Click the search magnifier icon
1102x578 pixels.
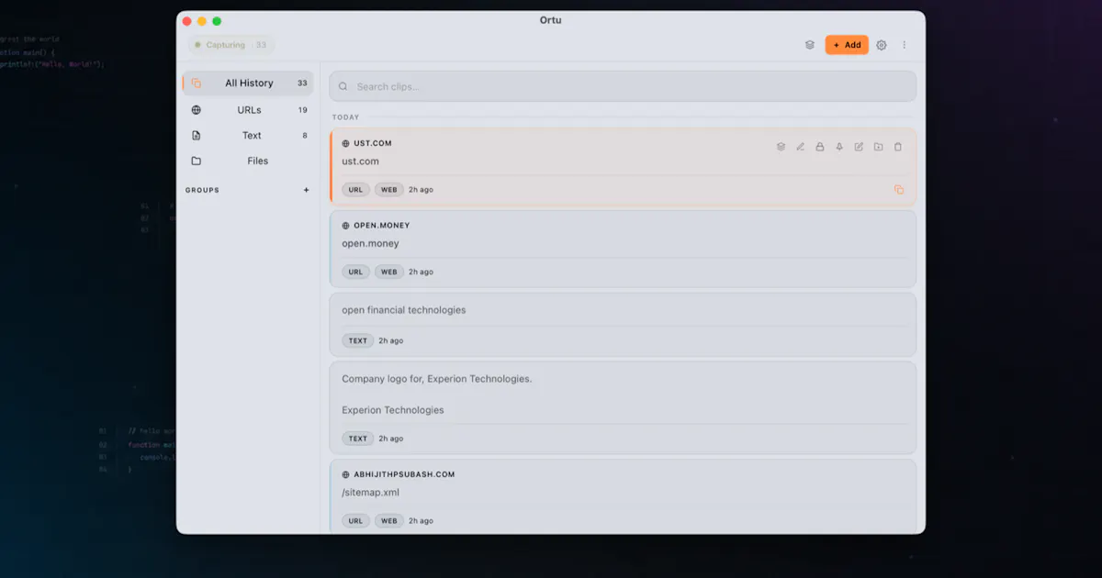343,86
